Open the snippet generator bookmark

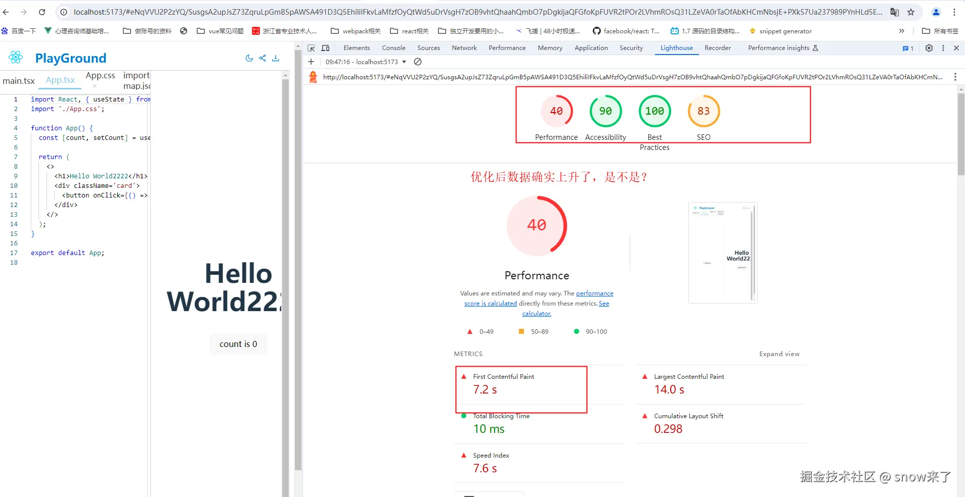(780, 31)
